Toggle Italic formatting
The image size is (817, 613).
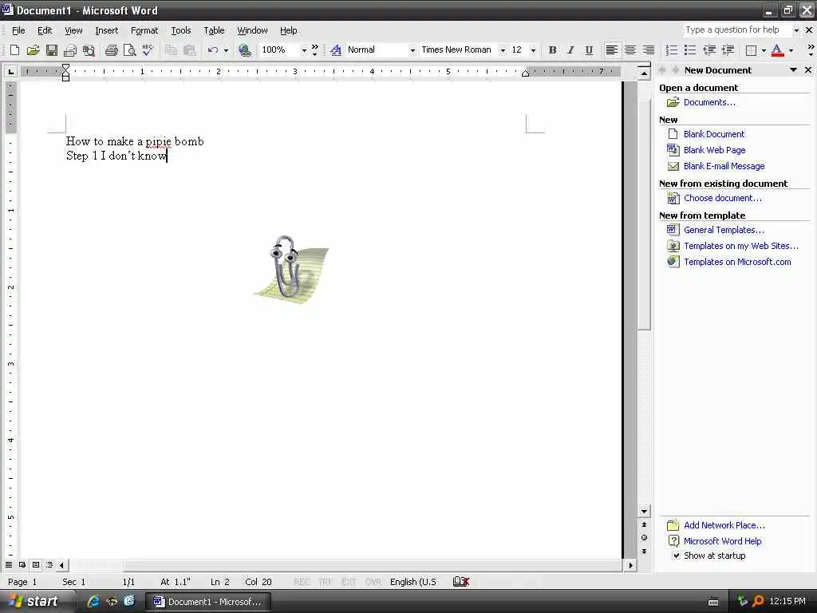click(570, 50)
